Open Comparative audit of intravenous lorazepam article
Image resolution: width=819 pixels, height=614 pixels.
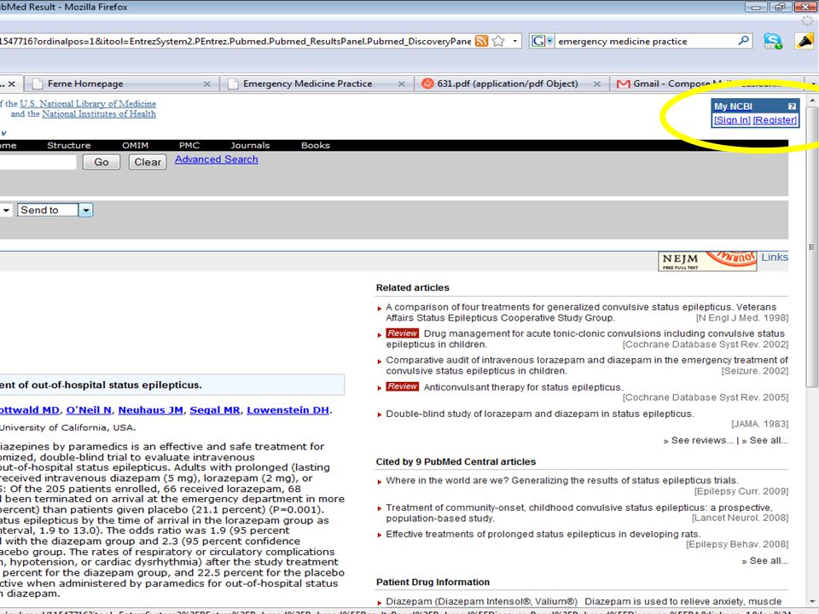(x=587, y=366)
